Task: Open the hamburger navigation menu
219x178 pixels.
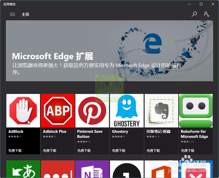Action: [12, 14]
